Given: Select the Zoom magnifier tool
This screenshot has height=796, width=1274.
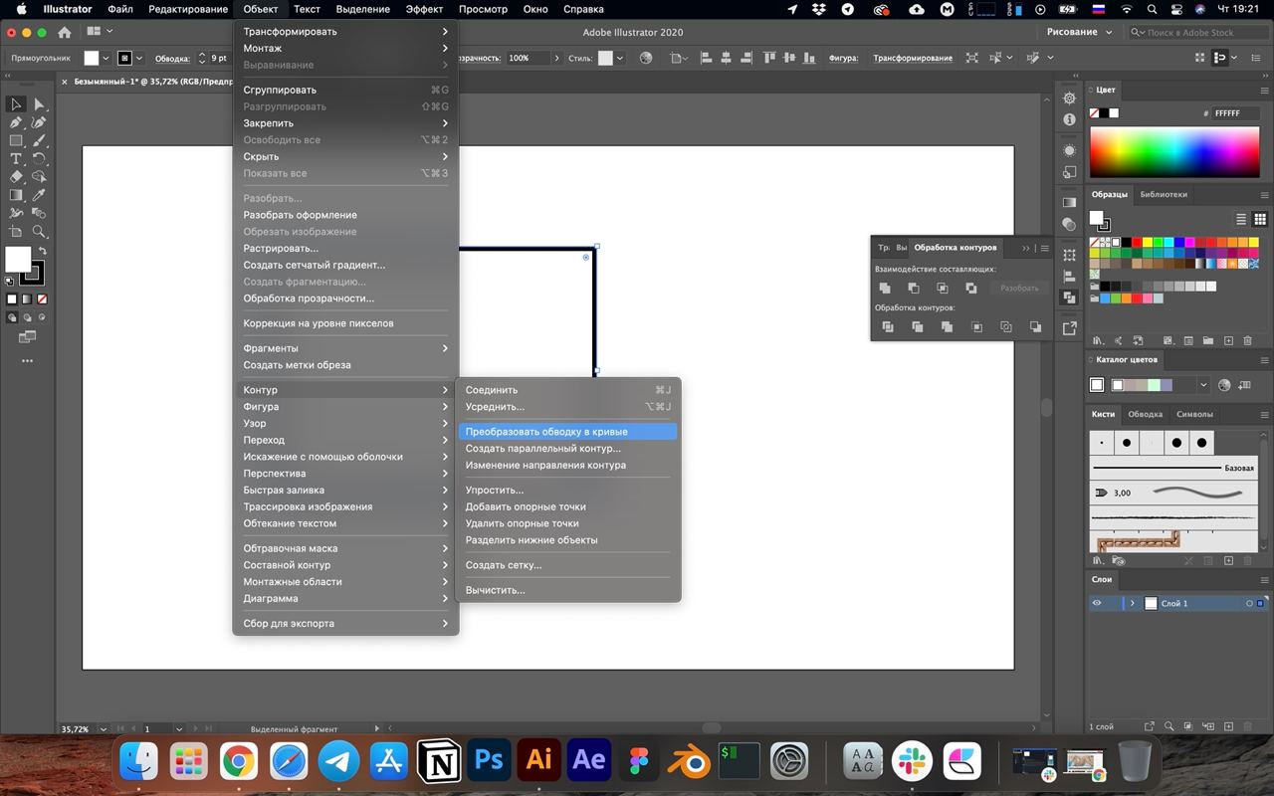Looking at the screenshot, I should 40,231.
